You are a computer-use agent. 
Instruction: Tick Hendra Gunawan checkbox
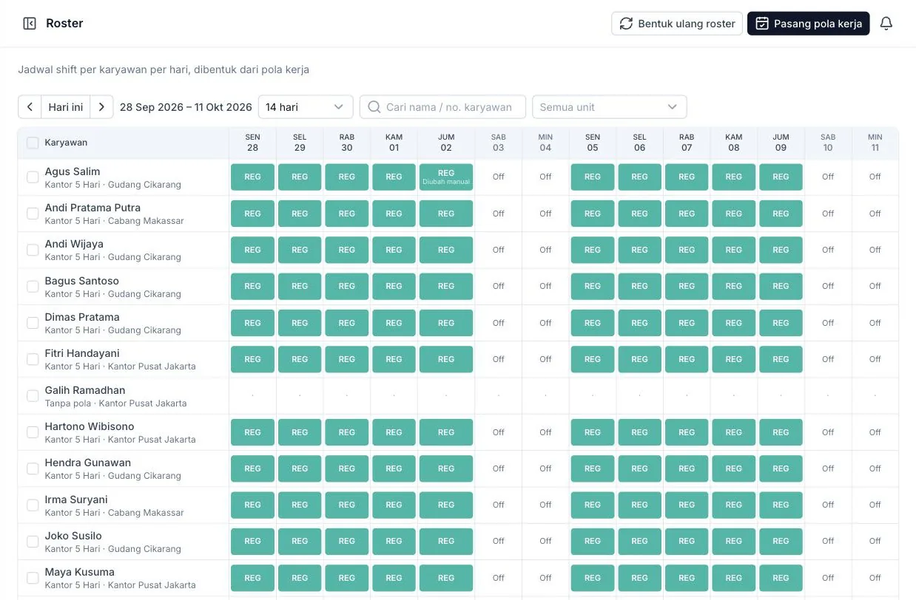[33, 468]
